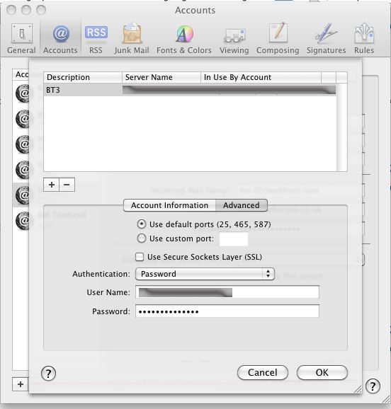Click the Password input field
This screenshot has width=391, height=409.
[227, 311]
